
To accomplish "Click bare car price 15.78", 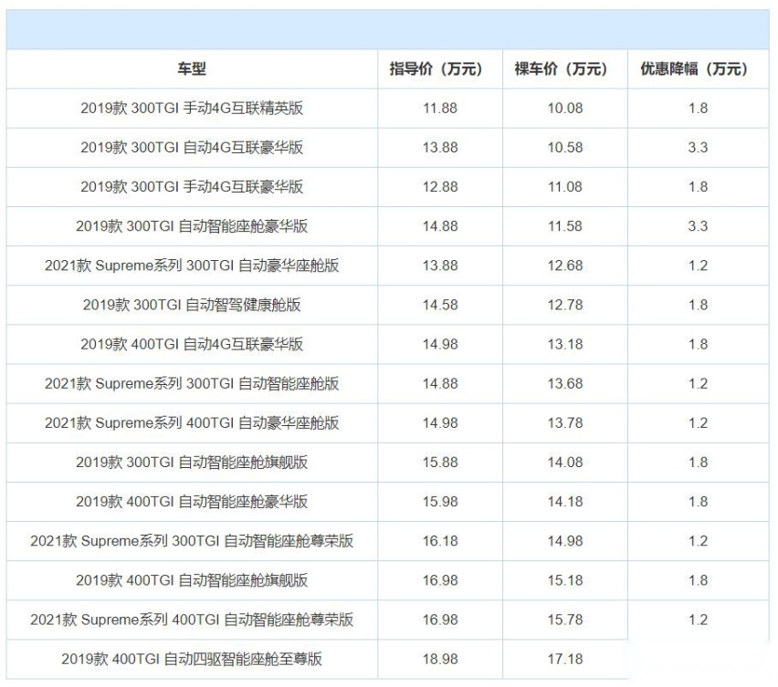I will point(565,619).
